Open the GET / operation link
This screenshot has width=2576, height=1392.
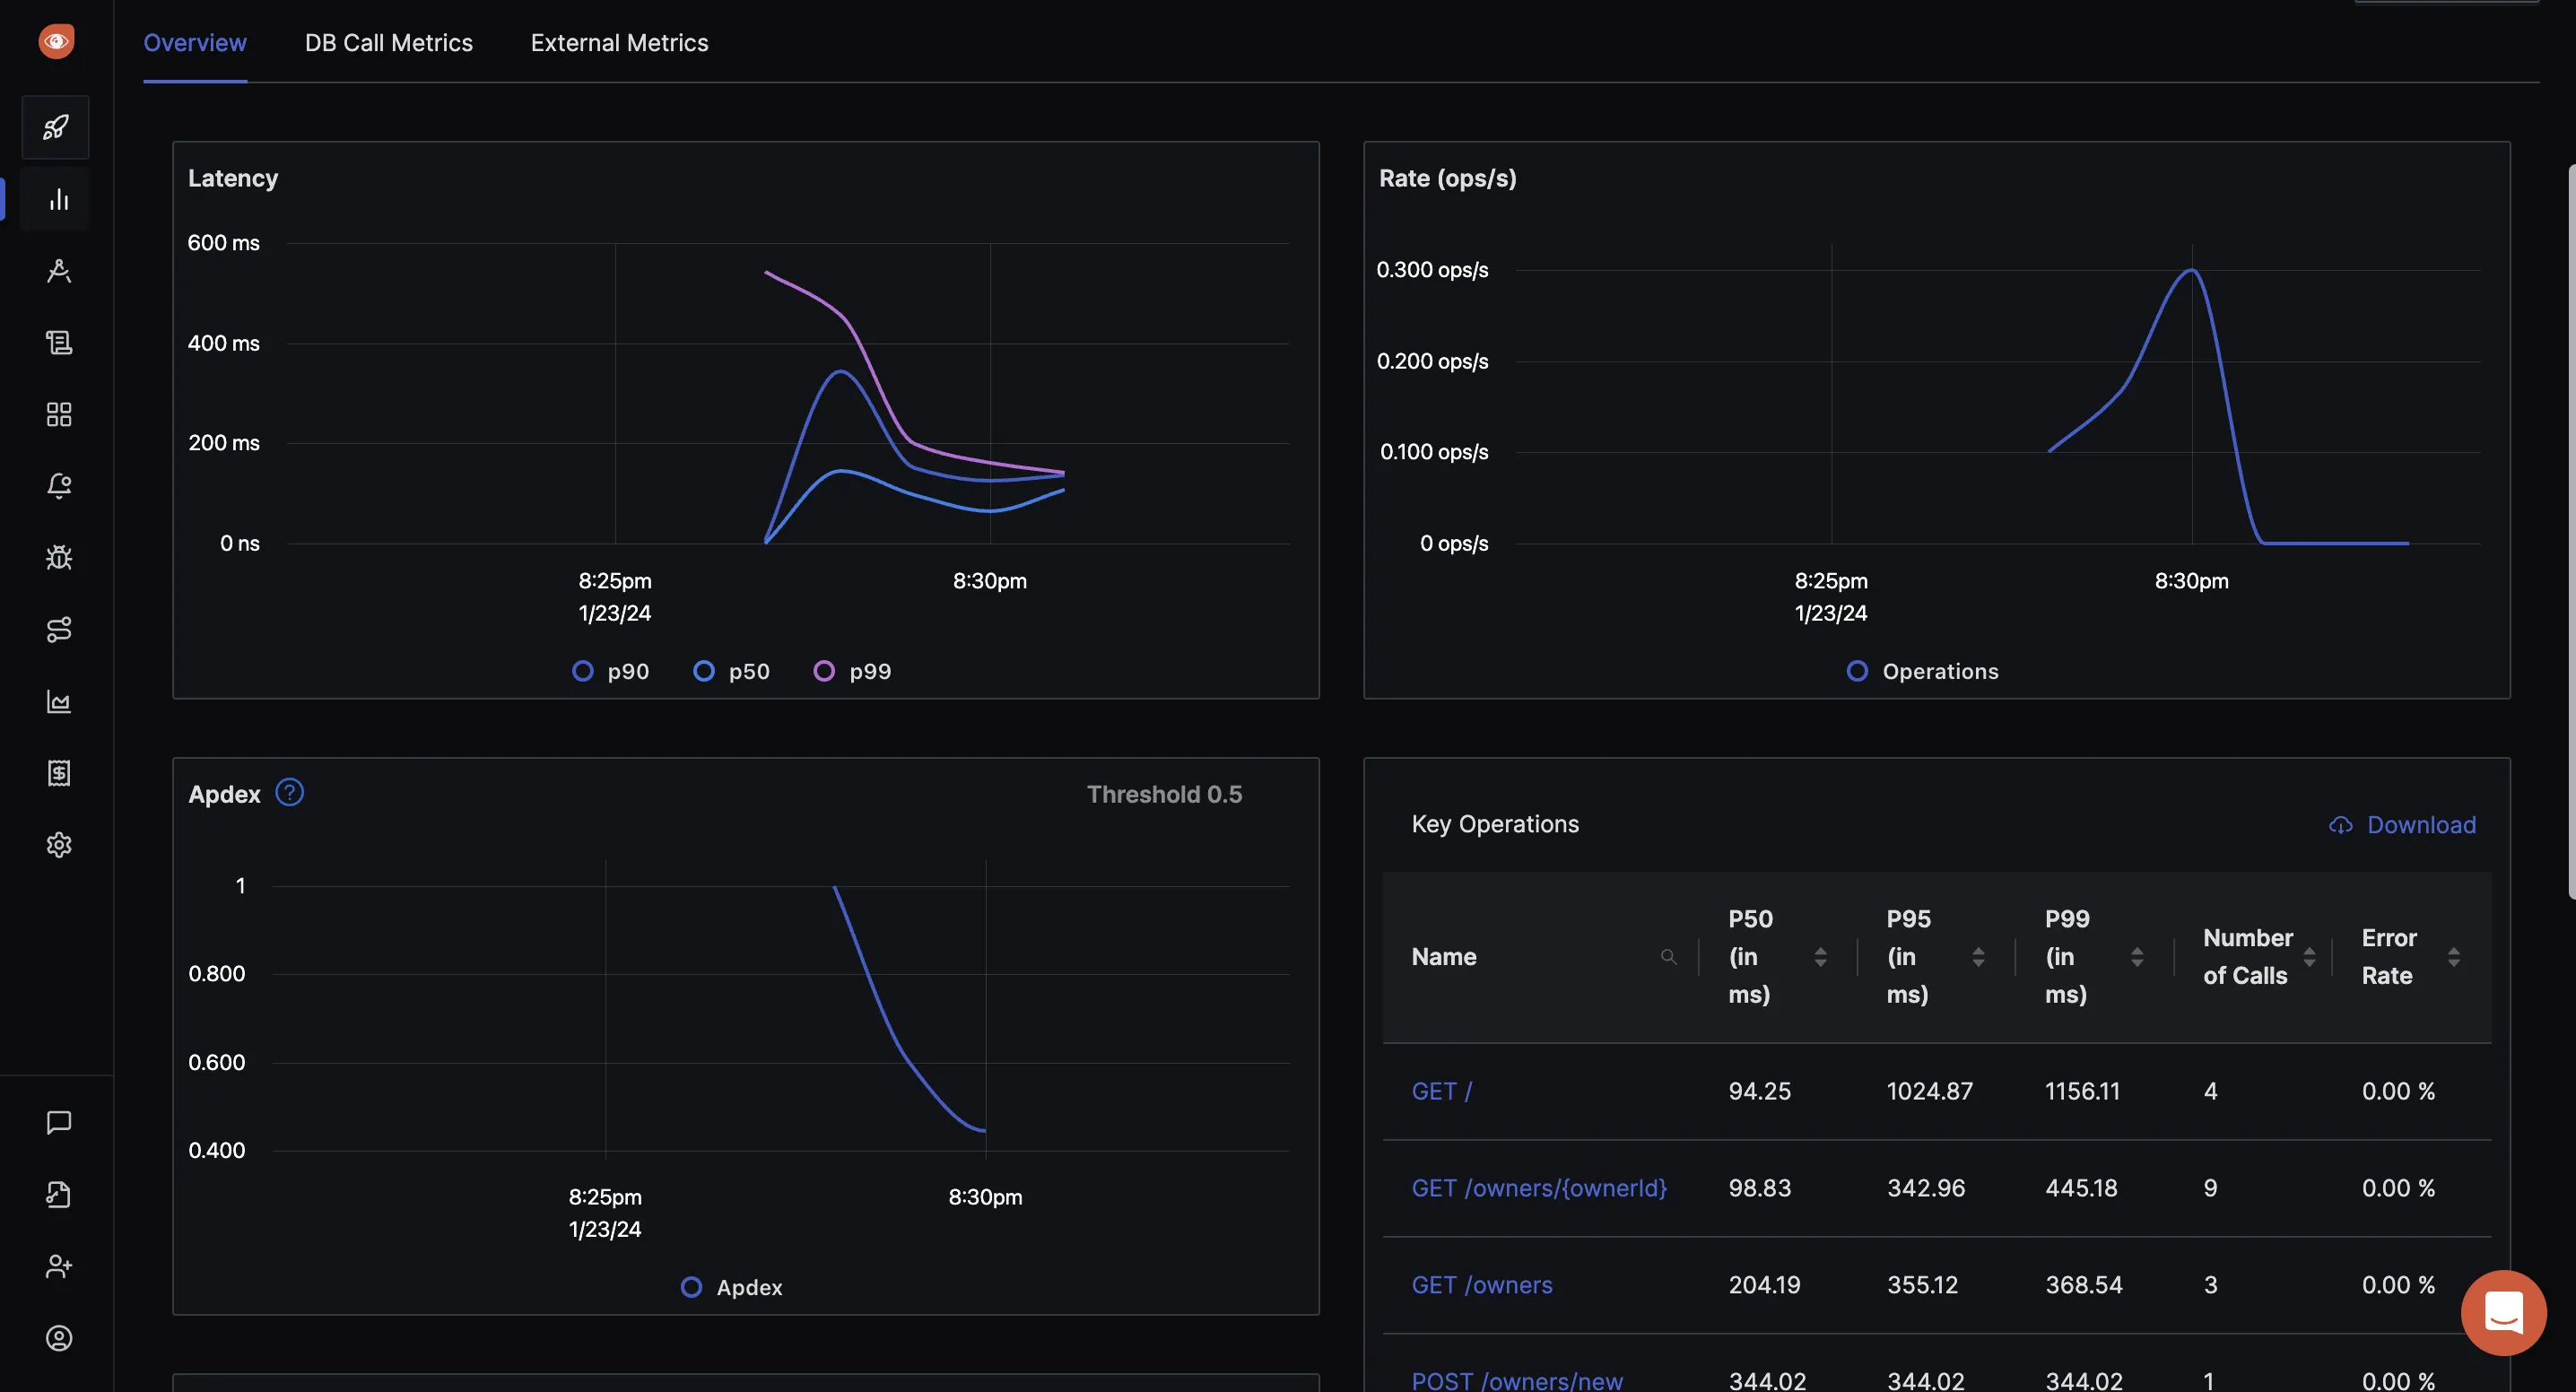(1441, 1091)
